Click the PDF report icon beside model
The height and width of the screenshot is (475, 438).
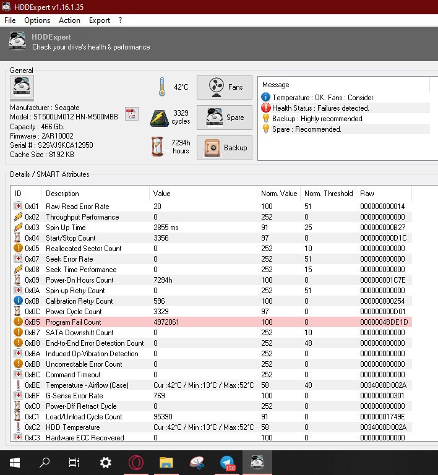click(x=131, y=114)
